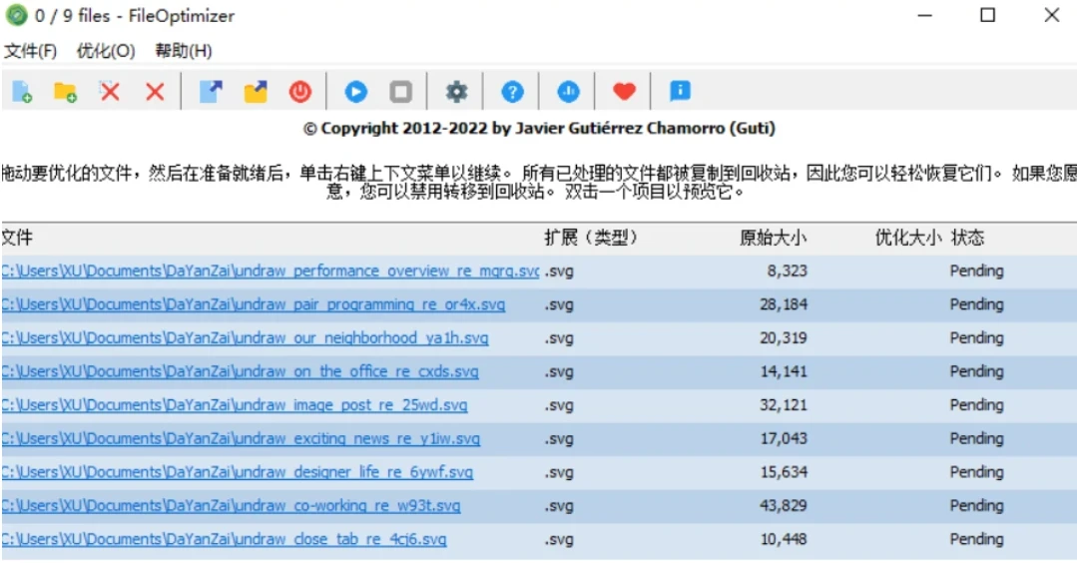Sort by the 扩展（类型）column header
1077x563 pixels.
tap(590, 238)
